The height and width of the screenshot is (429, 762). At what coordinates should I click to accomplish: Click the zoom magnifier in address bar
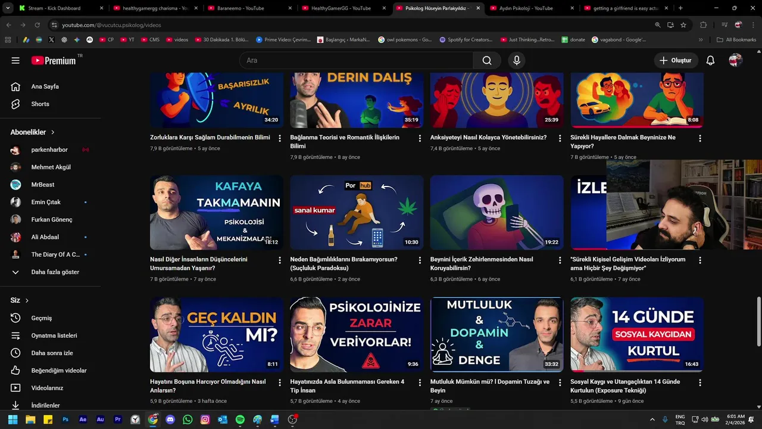click(657, 25)
